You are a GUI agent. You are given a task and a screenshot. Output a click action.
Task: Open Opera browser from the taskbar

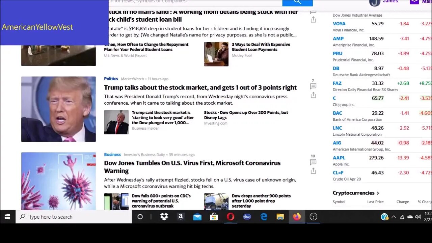coord(231,217)
